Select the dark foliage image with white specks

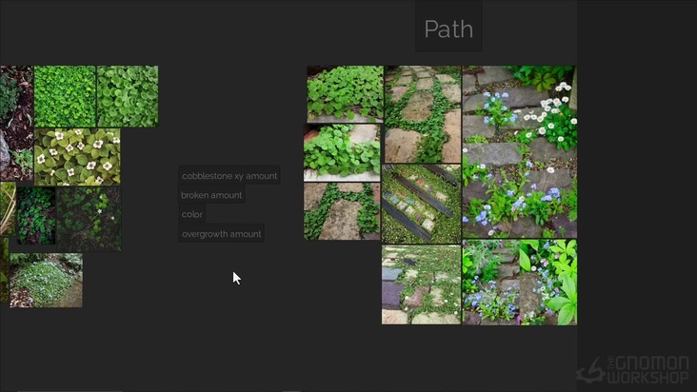pos(89,218)
